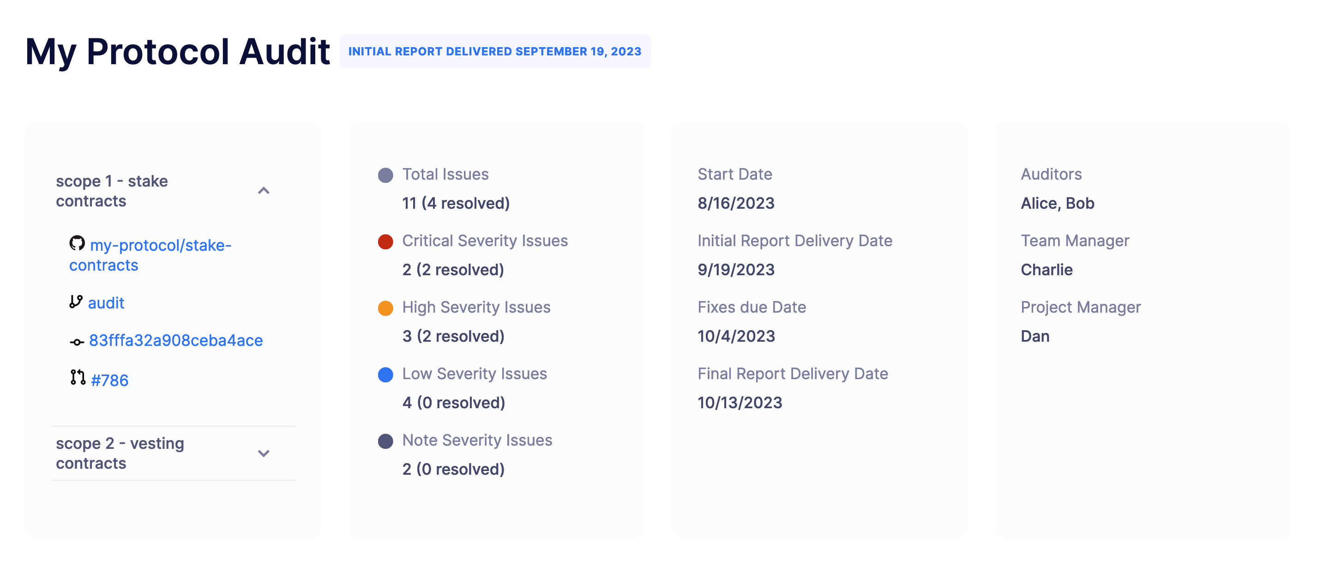Screen dimensions: 1335x580
Task: Click the Initial Report Delivered September 19 badge
Action: tap(494, 51)
